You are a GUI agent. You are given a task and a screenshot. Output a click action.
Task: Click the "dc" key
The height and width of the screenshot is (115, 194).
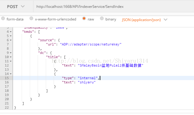(42, 53)
